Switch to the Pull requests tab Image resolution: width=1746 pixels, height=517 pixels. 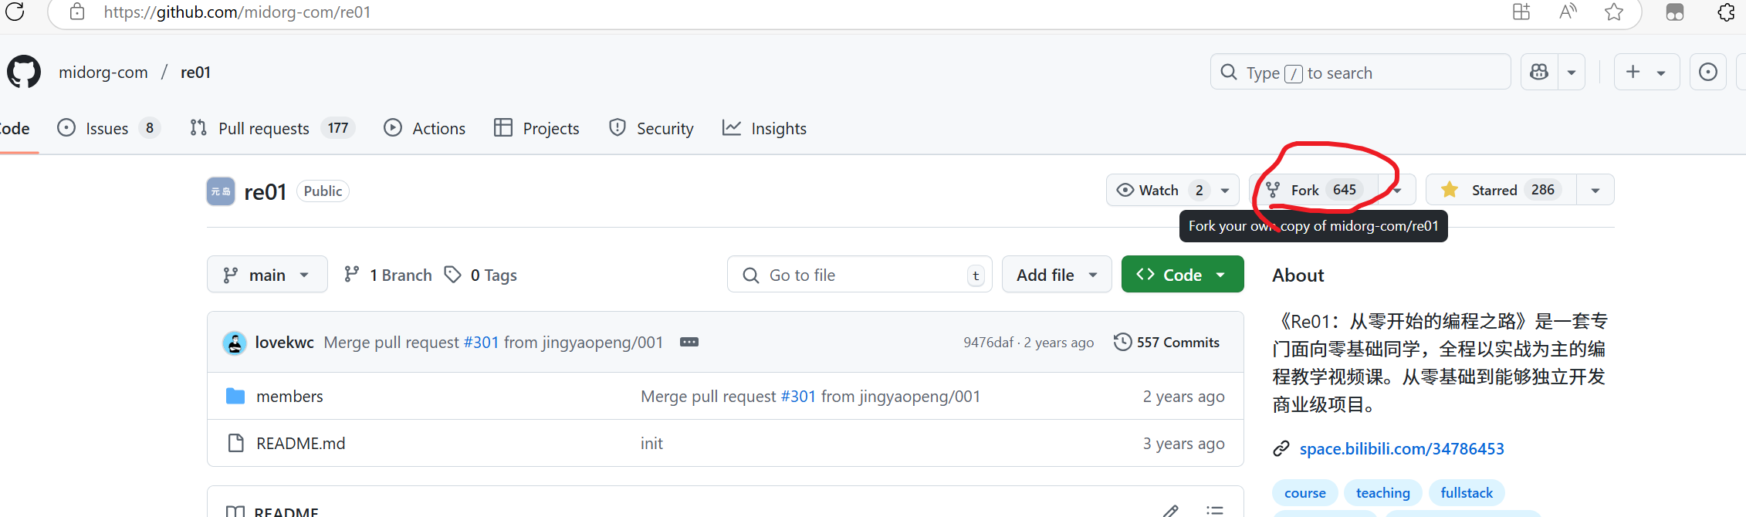(272, 128)
